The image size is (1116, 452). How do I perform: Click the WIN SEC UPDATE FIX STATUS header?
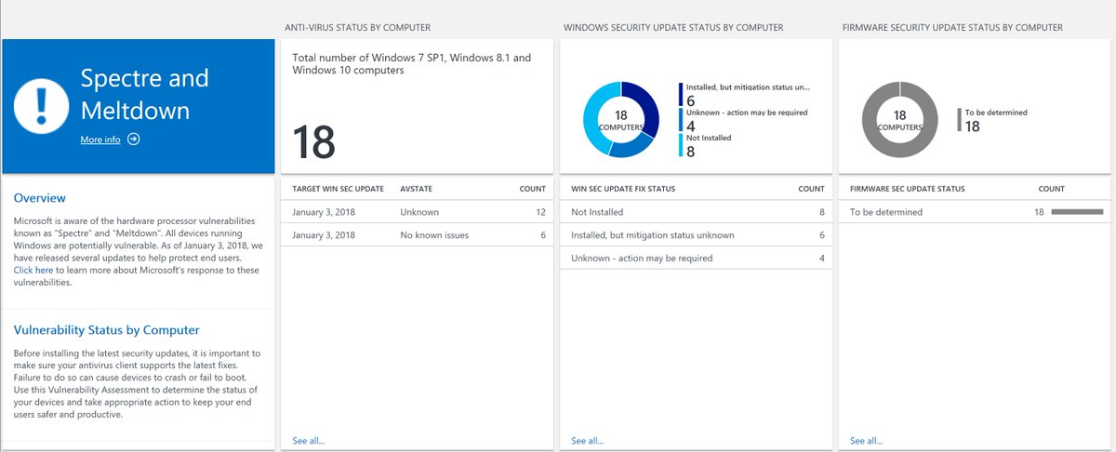coord(623,189)
